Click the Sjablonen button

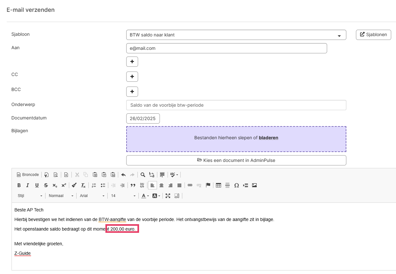pyautogui.click(x=373, y=34)
